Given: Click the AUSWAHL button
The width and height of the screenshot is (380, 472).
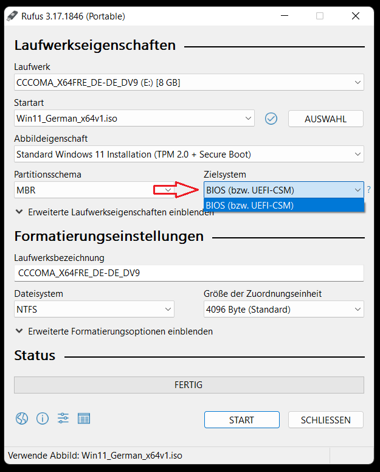Looking at the screenshot, I should [325, 119].
